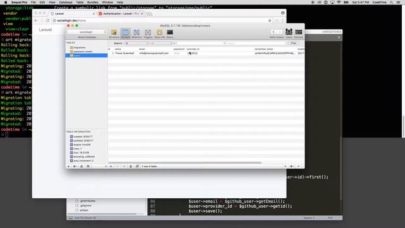The width and height of the screenshot is (405, 228).
Task: Open the Structure view in Sequel Pro
Action: tap(114, 34)
